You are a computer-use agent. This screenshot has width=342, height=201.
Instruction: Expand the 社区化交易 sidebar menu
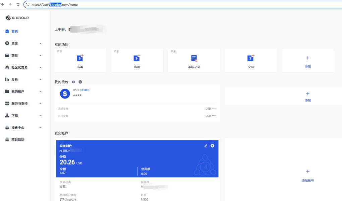click(23, 67)
